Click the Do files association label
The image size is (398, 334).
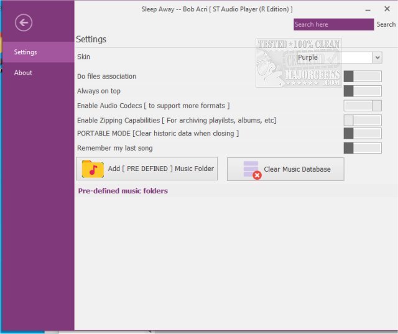tap(106, 77)
